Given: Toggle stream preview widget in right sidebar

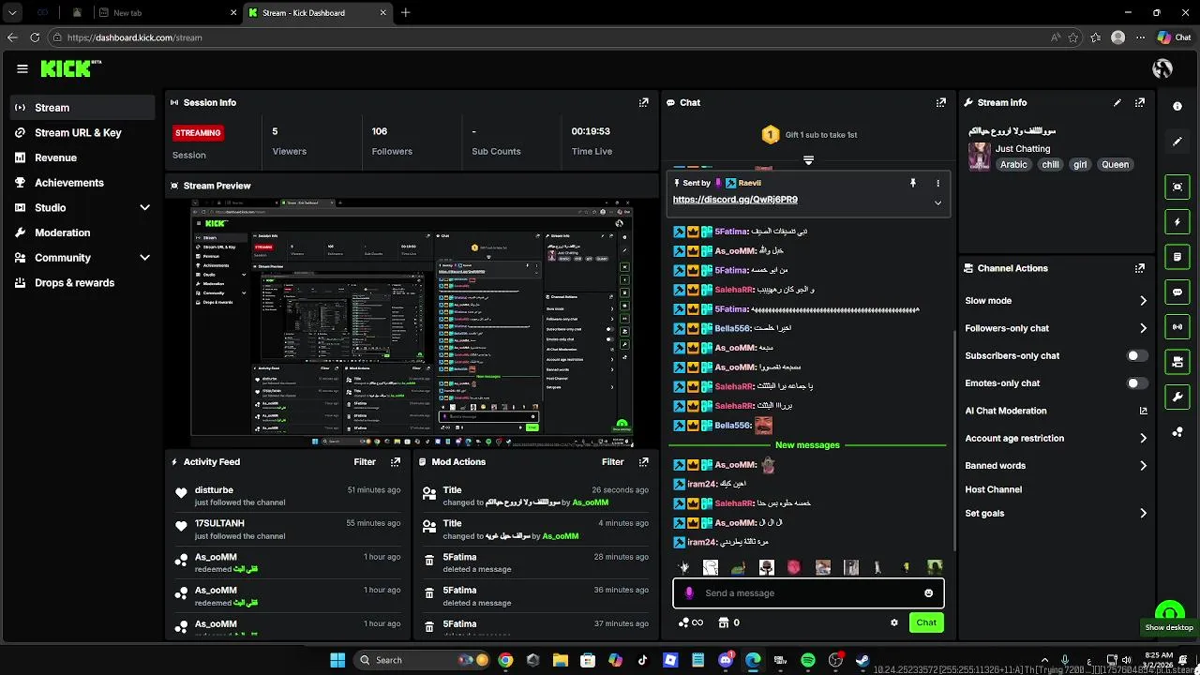Looking at the screenshot, I should [x=1177, y=187].
